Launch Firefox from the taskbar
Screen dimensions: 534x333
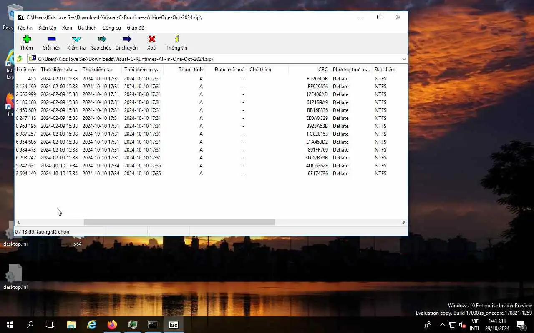(112, 325)
